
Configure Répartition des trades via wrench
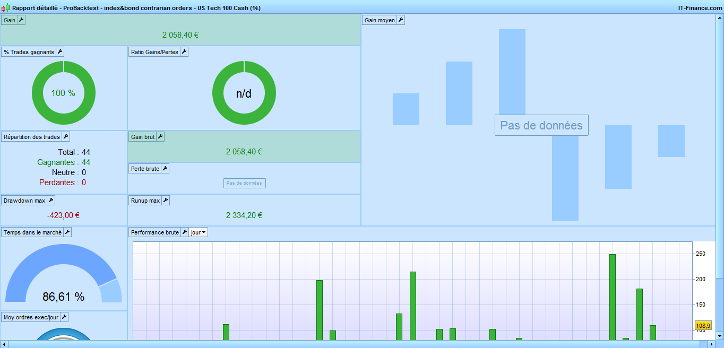point(66,137)
